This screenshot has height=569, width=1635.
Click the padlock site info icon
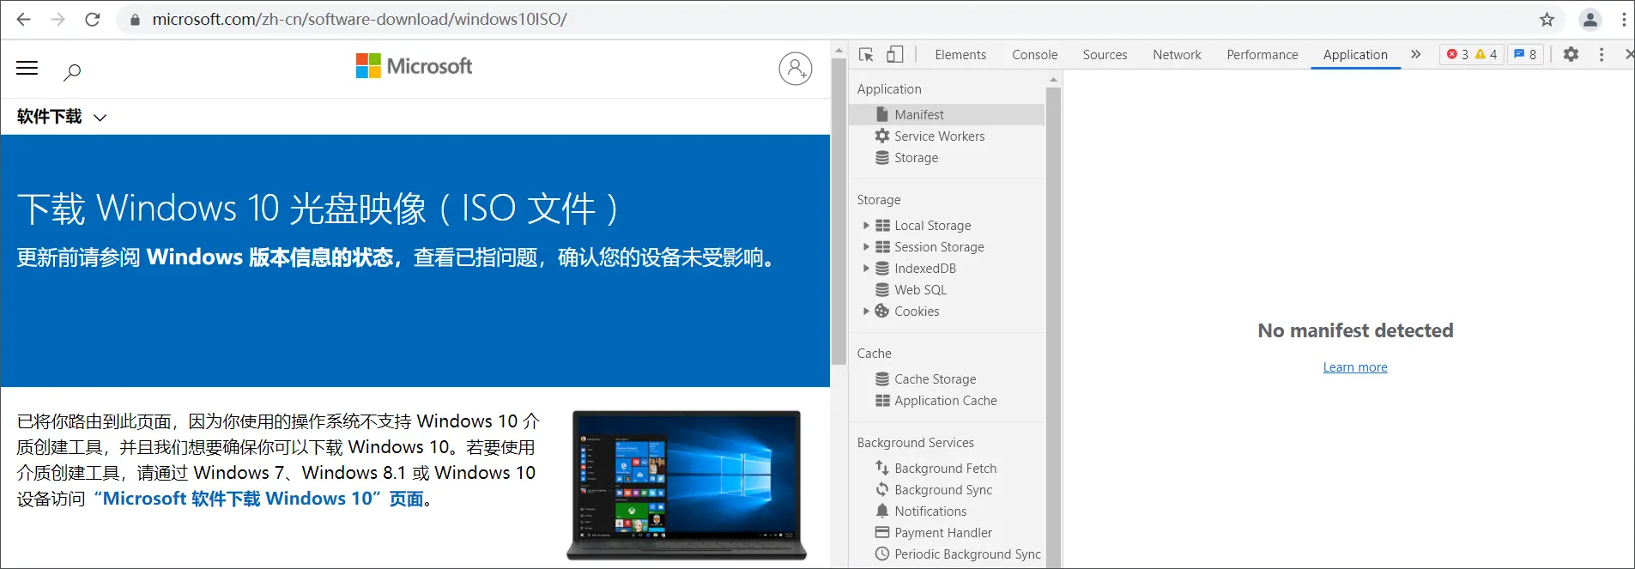pos(135,20)
